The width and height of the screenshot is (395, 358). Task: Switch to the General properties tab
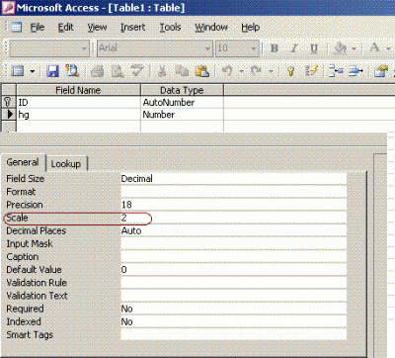click(x=23, y=162)
